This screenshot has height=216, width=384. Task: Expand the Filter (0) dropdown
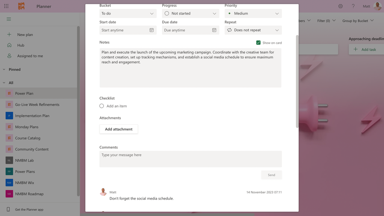(x=326, y=21)
